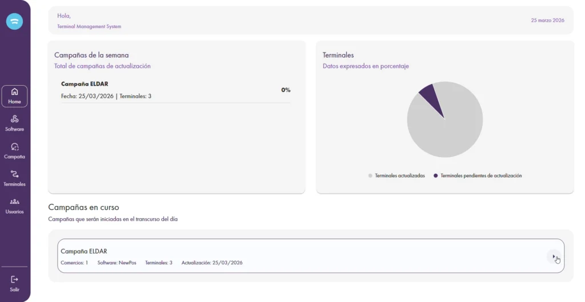
Task: Click 'Software: NewPos' in campaign card
Action: coord(117,263)
